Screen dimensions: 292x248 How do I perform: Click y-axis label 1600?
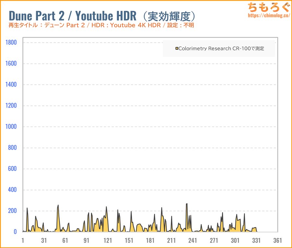point(11,64)
